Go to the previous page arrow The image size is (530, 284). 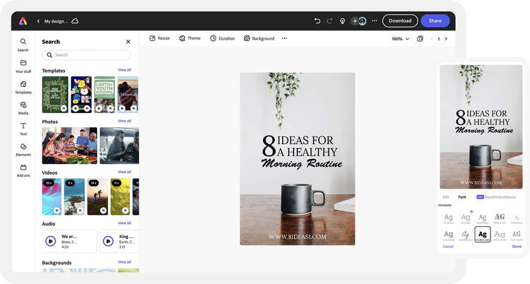(432, 39)
